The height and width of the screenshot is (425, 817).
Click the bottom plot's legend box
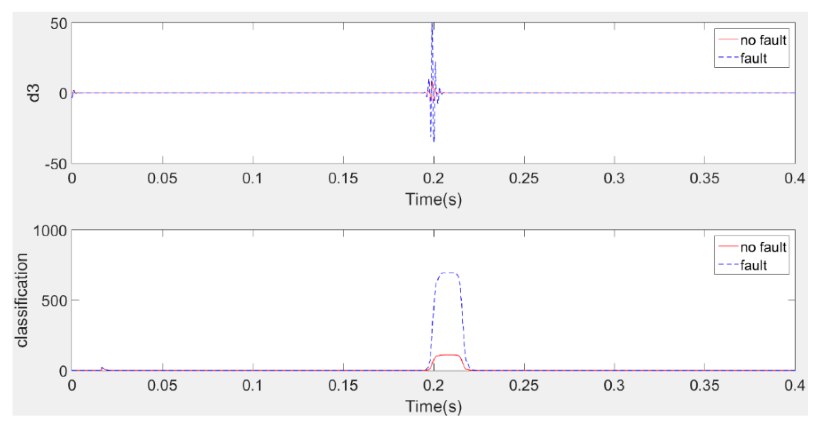pyautogui.click(x=751, y=255)
